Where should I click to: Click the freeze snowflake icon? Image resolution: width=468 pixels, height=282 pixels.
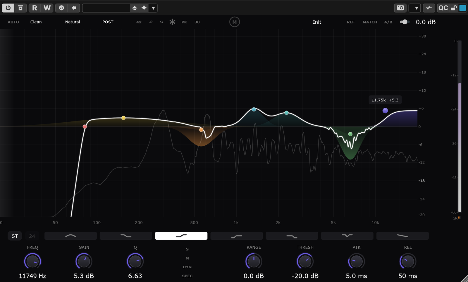pyautogui.click(x=172, y=22)
